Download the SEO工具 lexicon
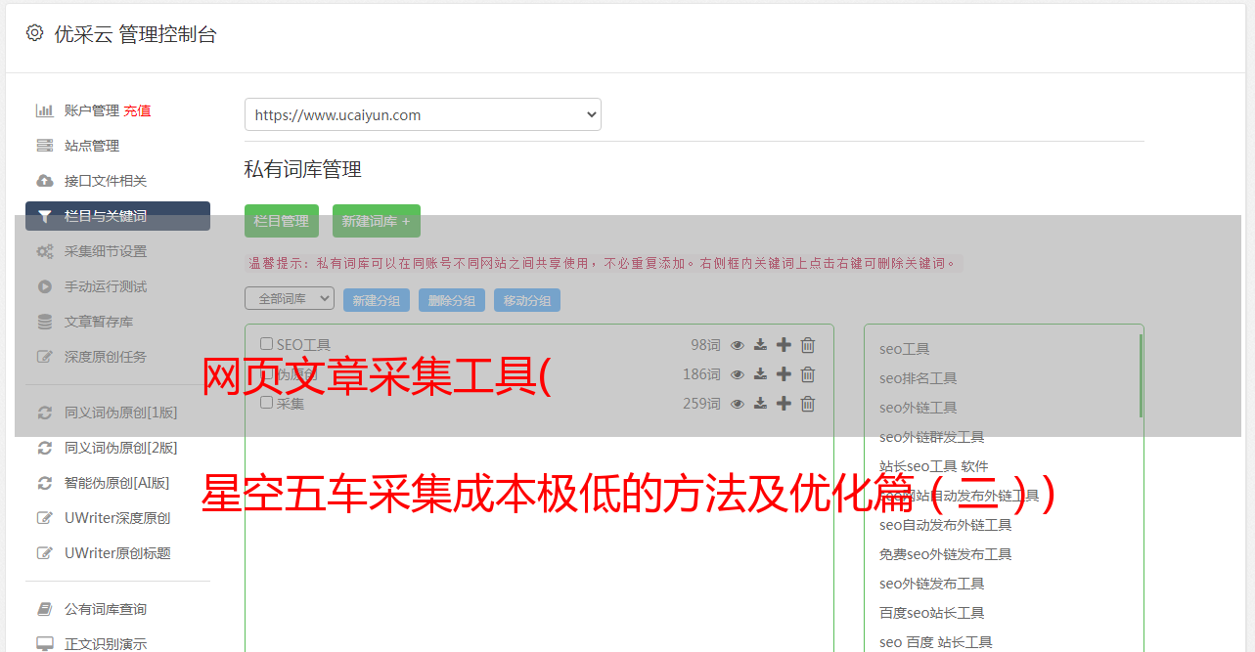Viewport: 1255px width, 652px height. (x=760, y=345)
